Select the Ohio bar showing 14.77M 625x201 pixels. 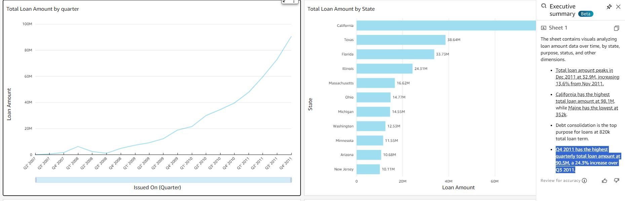(374, 97)
